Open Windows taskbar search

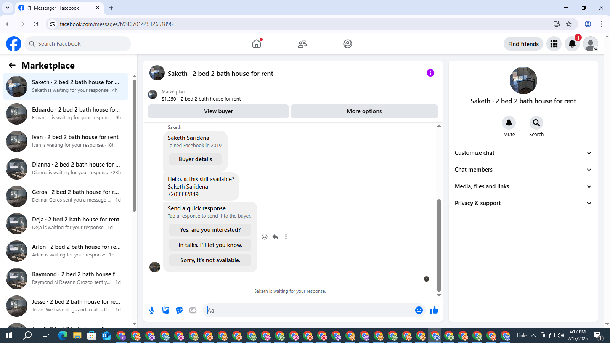pyautogui.click(x=27, y=335)
